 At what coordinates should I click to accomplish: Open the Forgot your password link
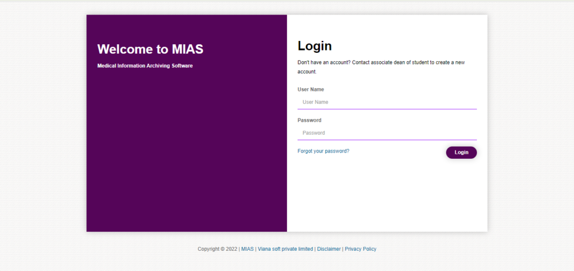pyautogui.click(x=323, y=151)
